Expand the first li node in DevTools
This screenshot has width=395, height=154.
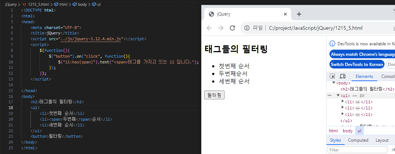click(x=343, y=101)
